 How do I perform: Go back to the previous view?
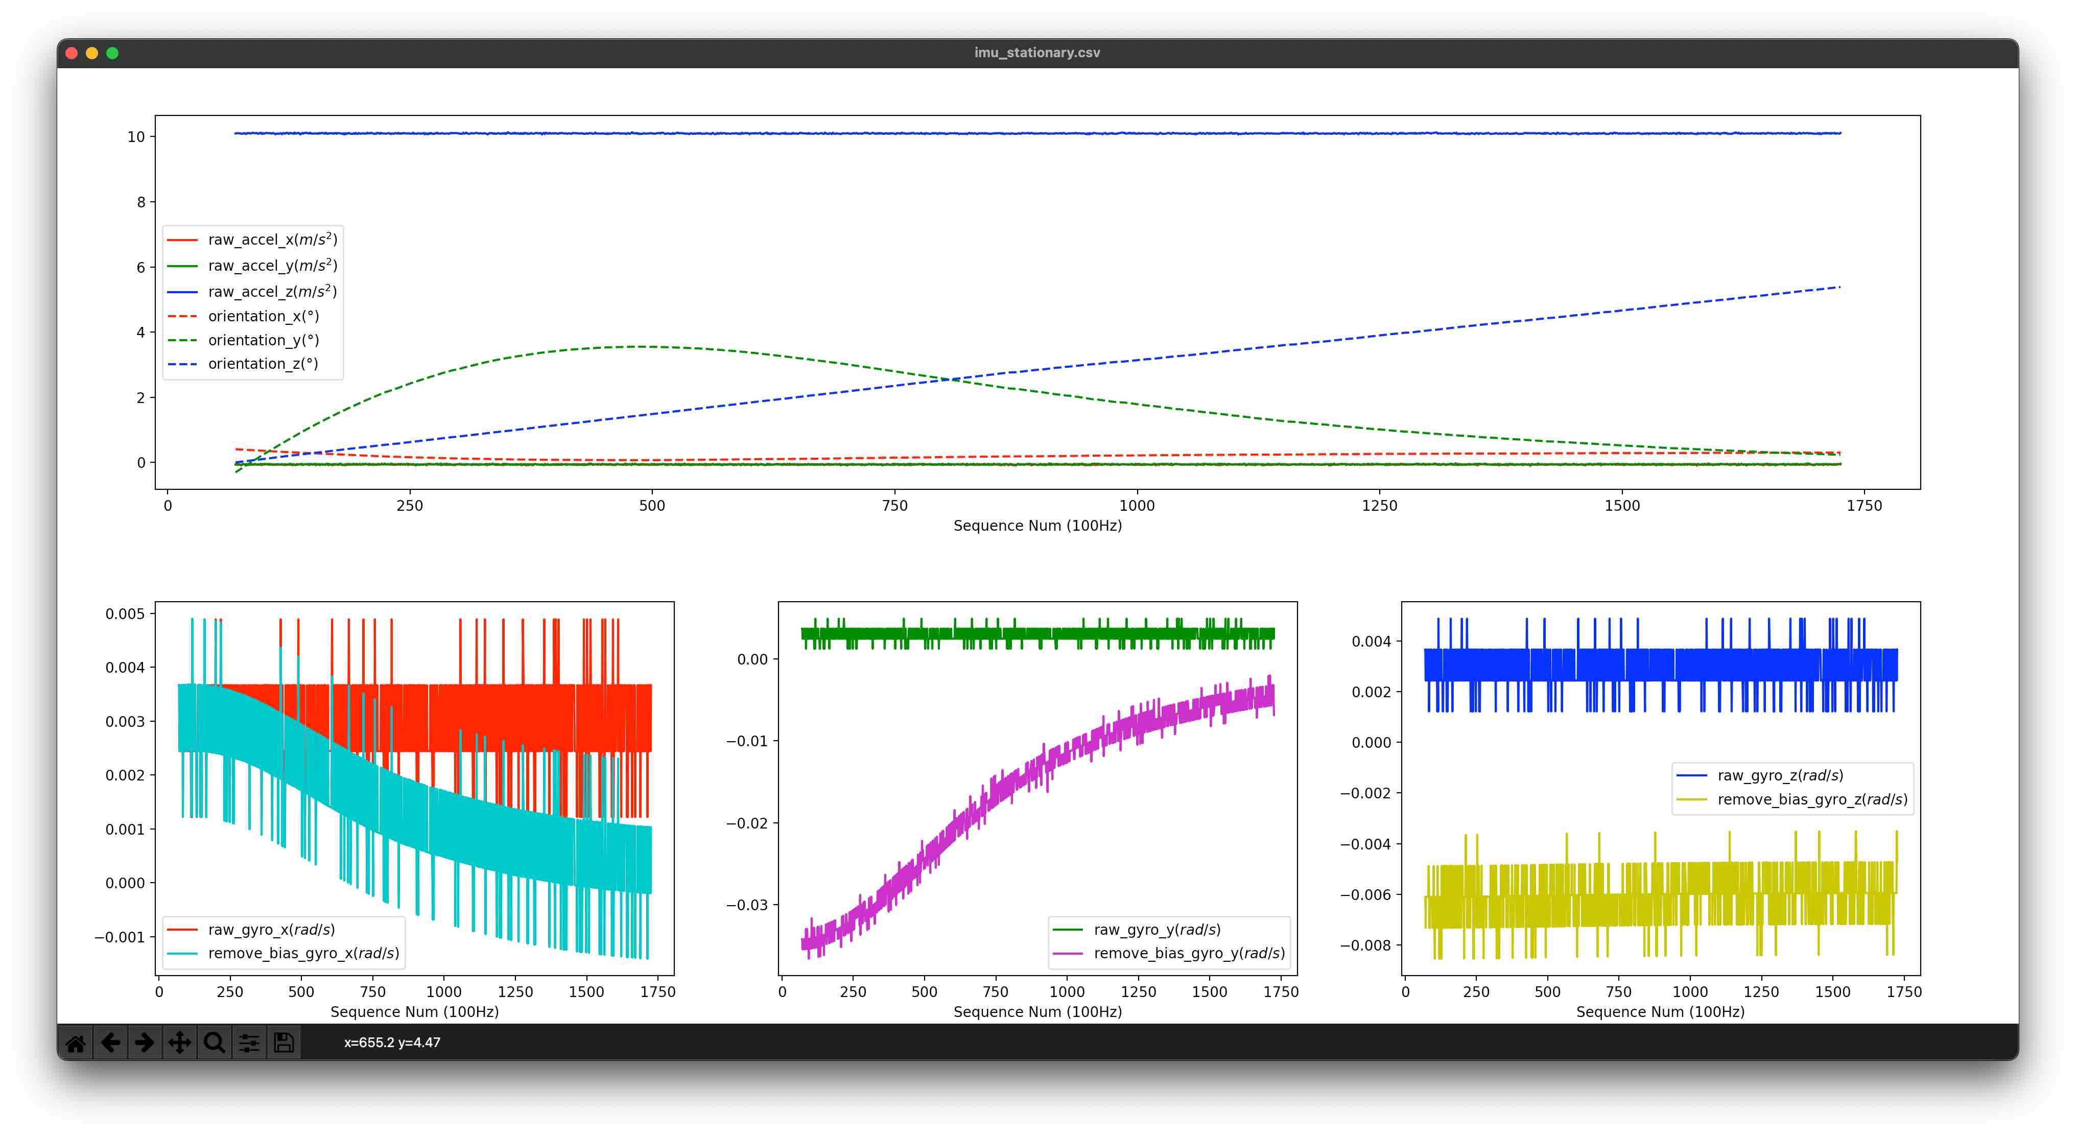click(x=110, y=1043)
